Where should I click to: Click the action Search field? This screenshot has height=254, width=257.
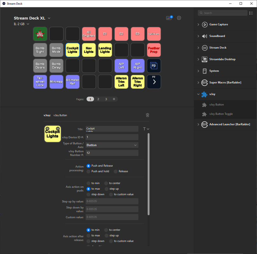pyautogui.click(x=223, y=13)
